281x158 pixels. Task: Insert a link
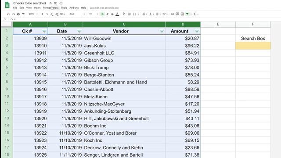(x=173, y=14)
